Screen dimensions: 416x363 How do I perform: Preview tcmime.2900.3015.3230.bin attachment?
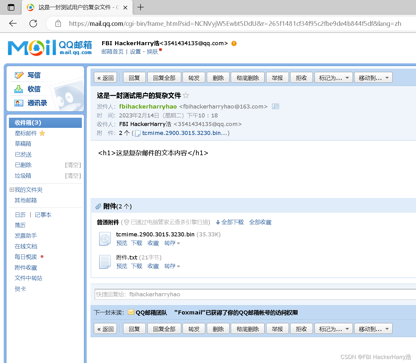coord(122,243)
